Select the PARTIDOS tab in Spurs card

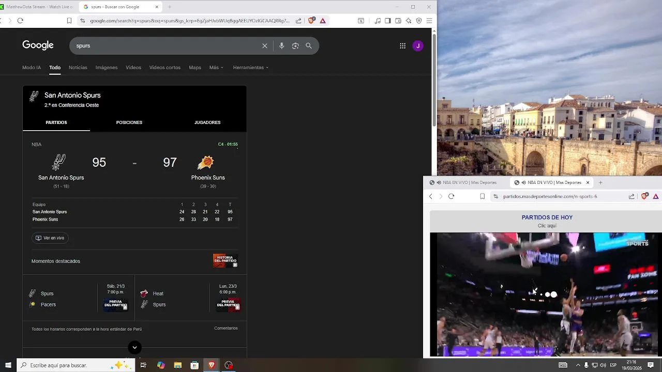coord(56,122)
